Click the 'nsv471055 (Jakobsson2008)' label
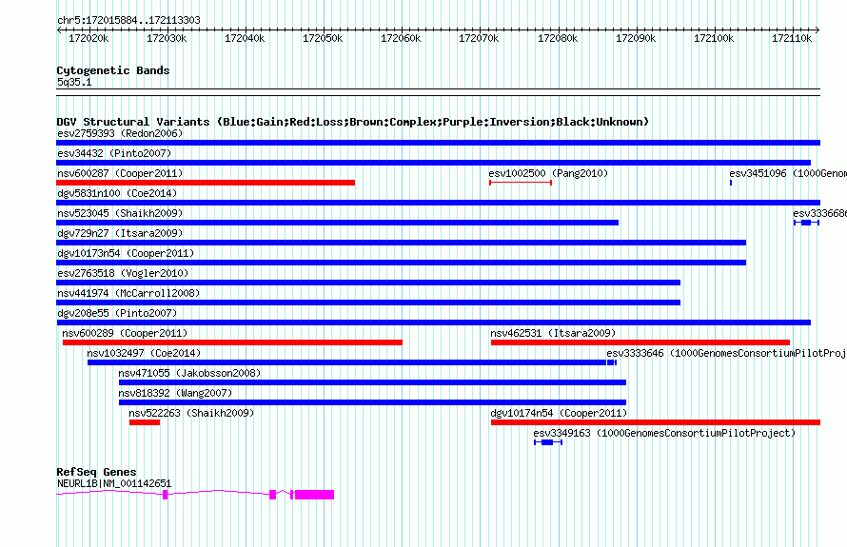 189,373
